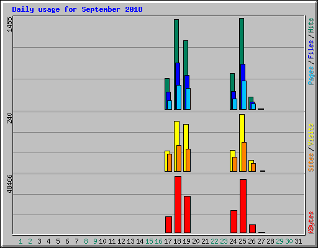This screenshot has width=318, height=248.
Task: Click day label 8 on the axis
Action: tap(86, 241)
